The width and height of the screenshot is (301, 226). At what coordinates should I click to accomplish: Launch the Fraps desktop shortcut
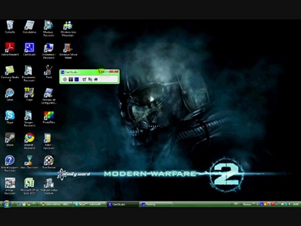coord(29,94)
